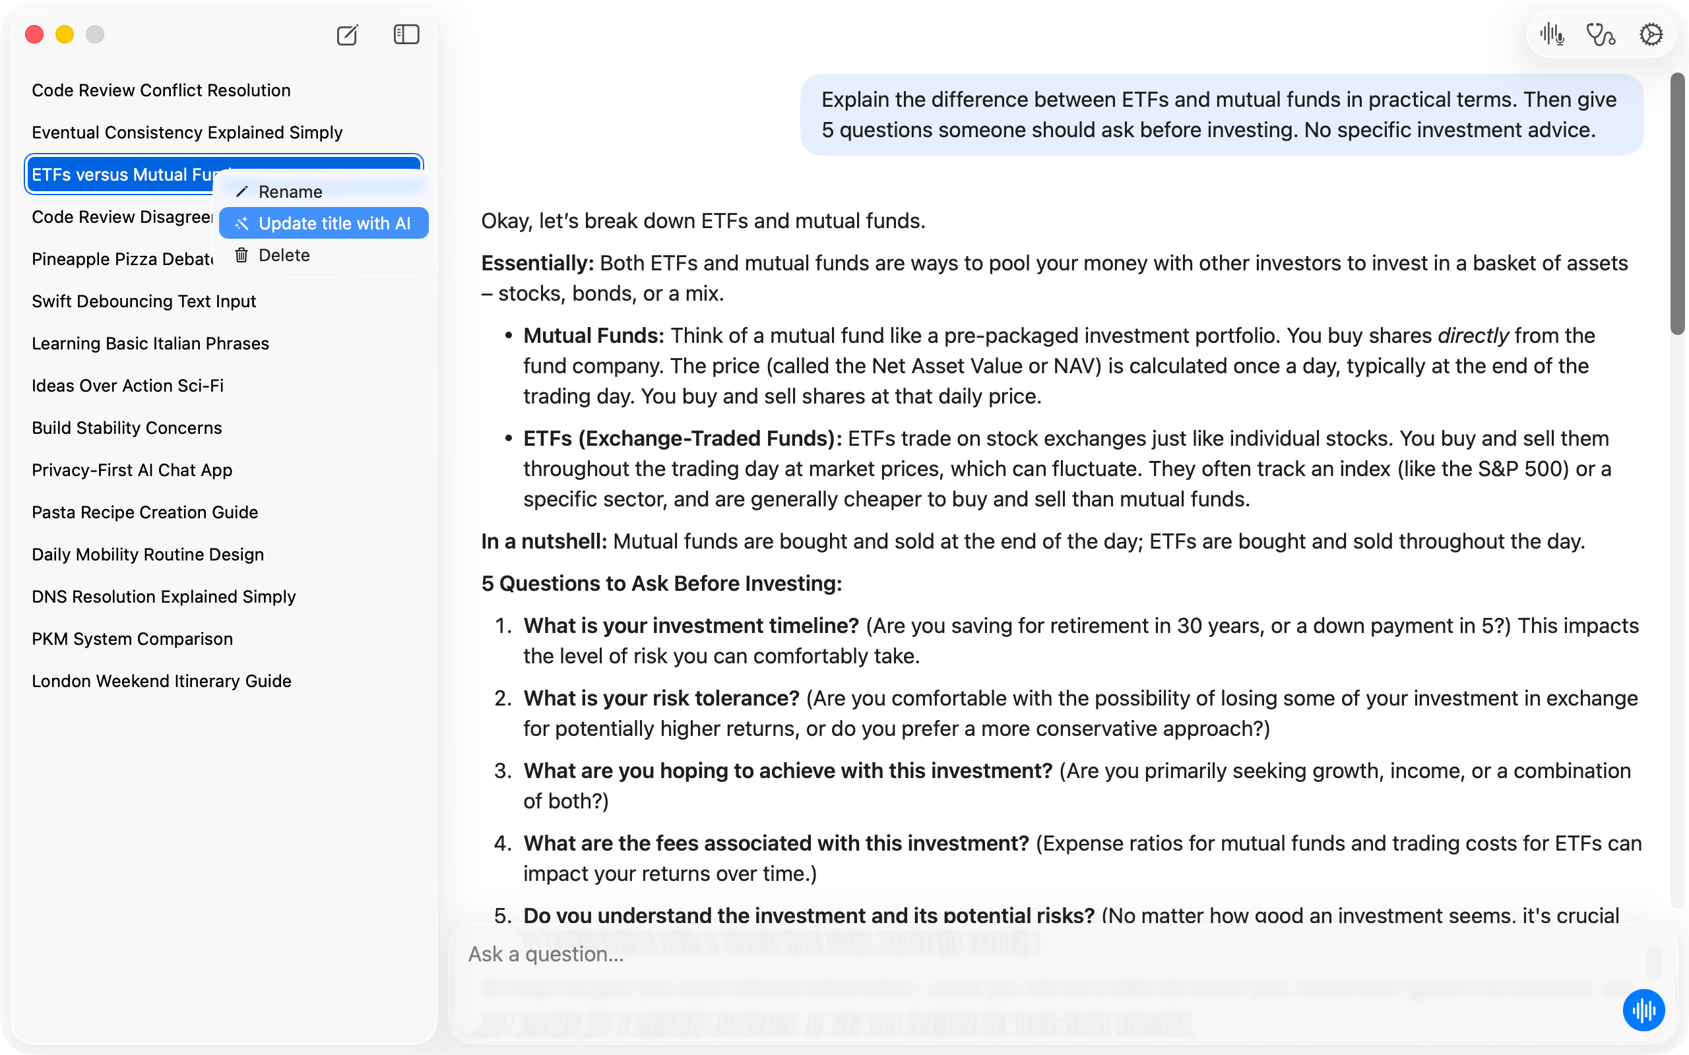The image size is (1689, 1055).
Task: Click 'What are the fees associated with this investment?'
Action: point(776,843)
